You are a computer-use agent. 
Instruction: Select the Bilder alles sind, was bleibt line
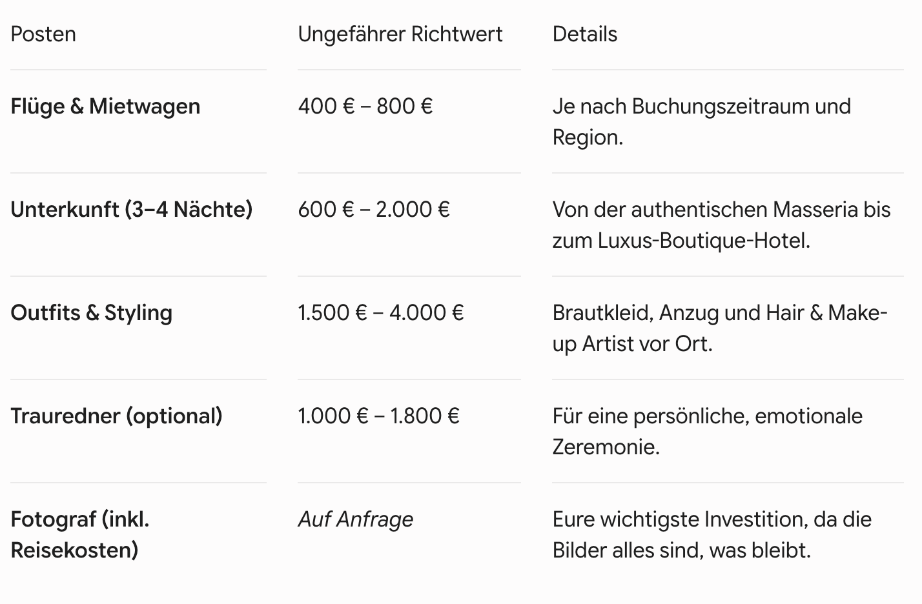681,550
